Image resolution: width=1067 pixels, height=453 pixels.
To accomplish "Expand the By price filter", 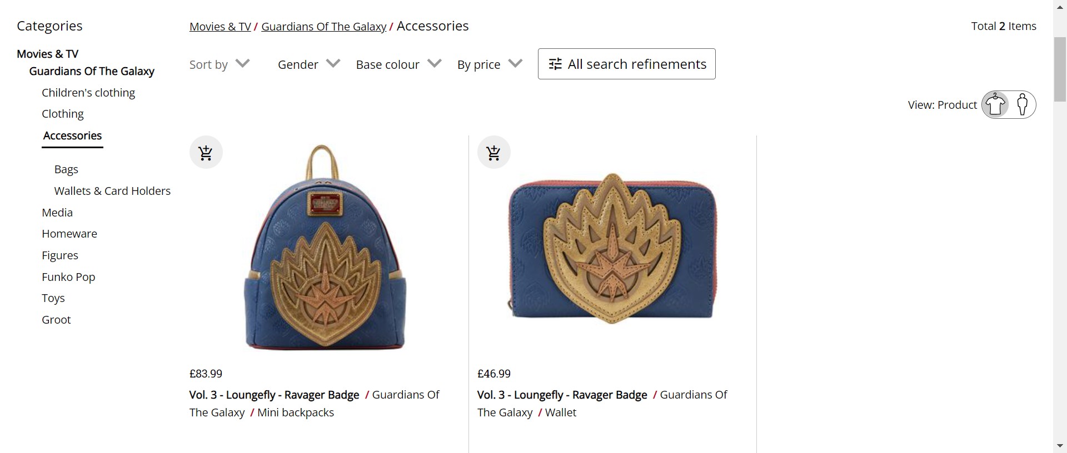I will [x=489, y=64].
